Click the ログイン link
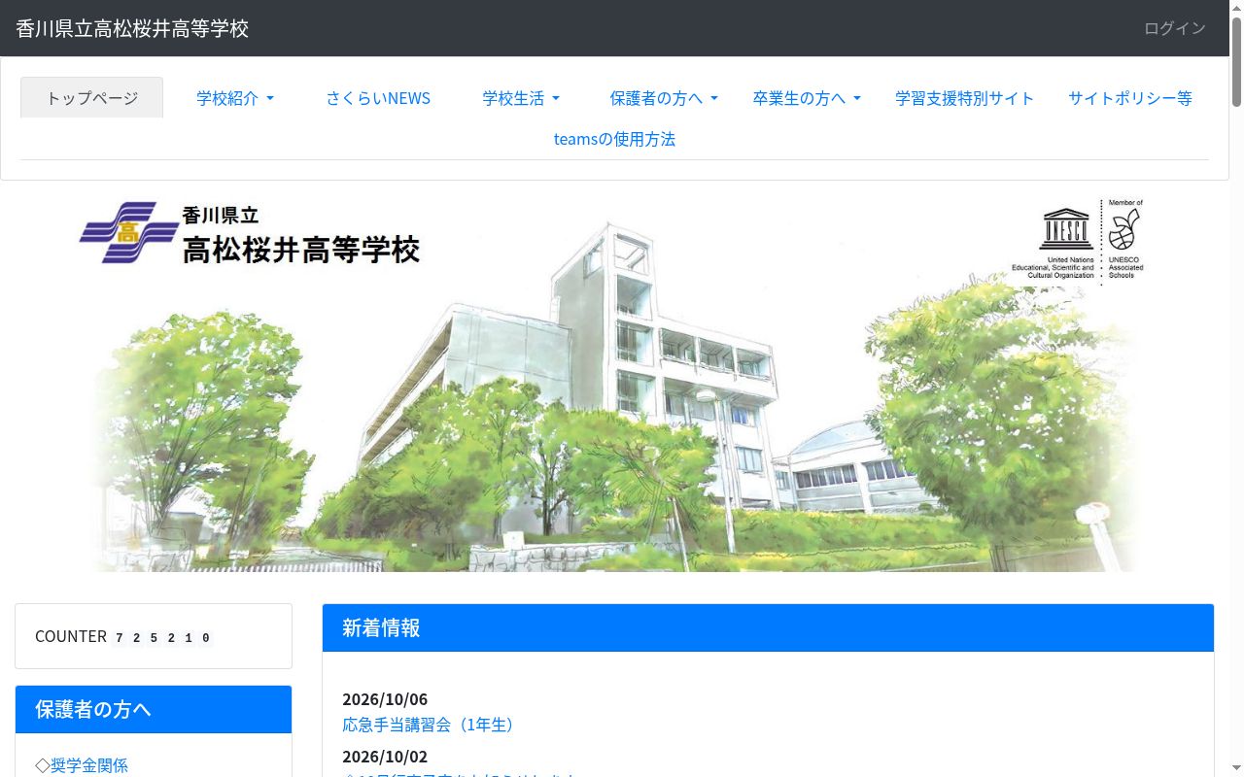The image size is (1244, 777). (1175, 28)
